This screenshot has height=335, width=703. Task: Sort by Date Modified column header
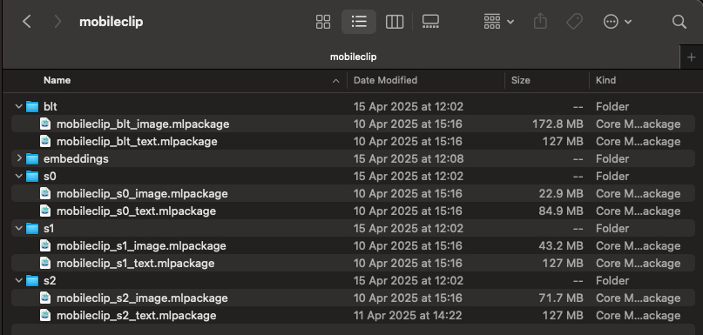(x=385, y=80)
